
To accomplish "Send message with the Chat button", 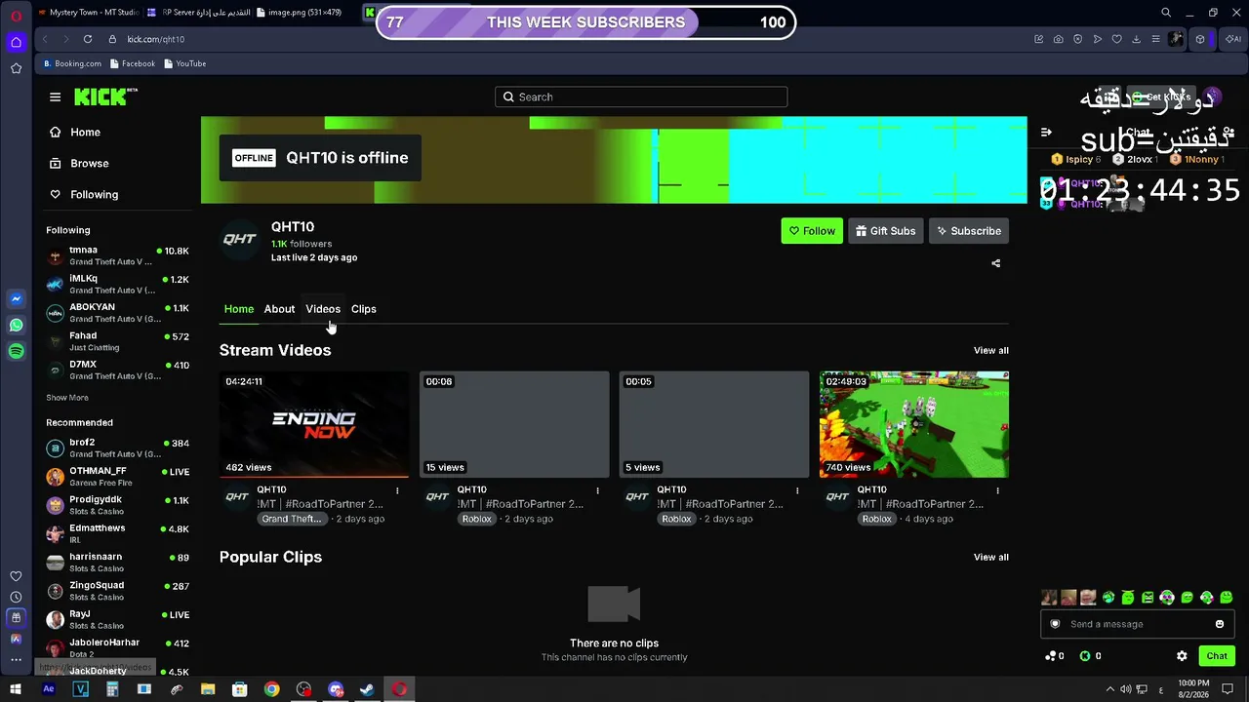I will 1217,656.
